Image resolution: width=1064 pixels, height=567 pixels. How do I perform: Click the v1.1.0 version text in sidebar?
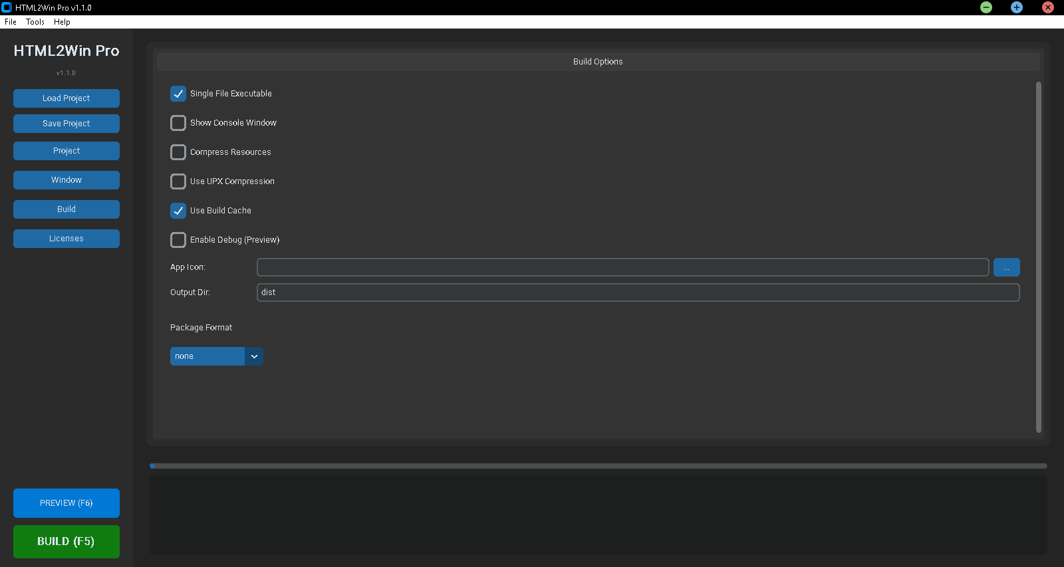66,73
